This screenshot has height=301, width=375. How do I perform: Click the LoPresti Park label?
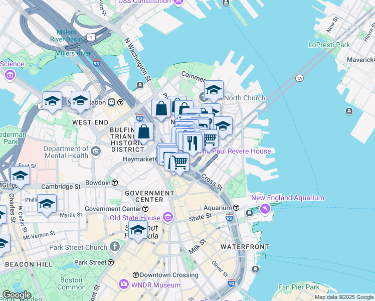pyautogui.click(x=329, y=45)
